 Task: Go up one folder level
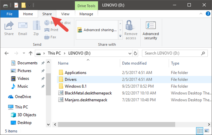(x=30, y=53)
